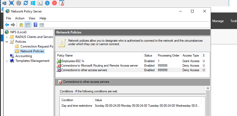Click the Condition column header in the details pane
The height and width of the screenshot is (116, 237).
point(76,100)
